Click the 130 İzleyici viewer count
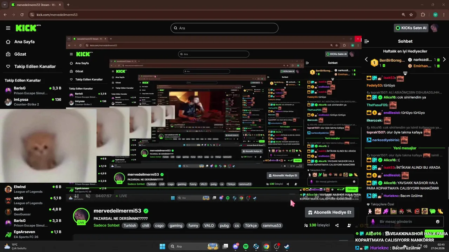 (317, 225)
